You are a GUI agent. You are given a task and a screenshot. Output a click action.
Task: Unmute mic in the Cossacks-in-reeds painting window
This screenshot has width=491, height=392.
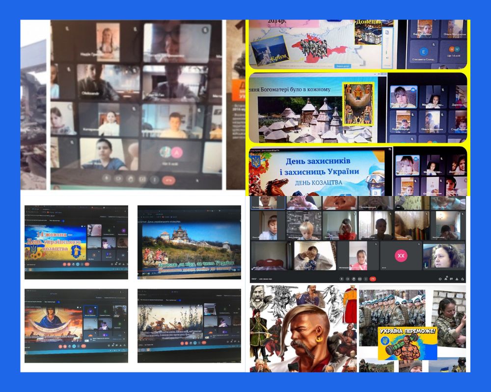pyautogui.click(x=182, y=343)
